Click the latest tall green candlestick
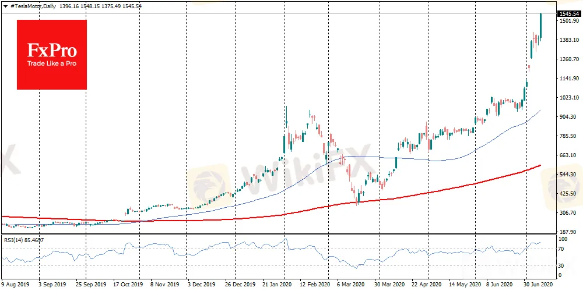 (x=541, y=26)
